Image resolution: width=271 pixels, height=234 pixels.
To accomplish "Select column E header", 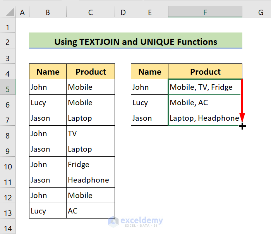I will (x=150, y=12).
